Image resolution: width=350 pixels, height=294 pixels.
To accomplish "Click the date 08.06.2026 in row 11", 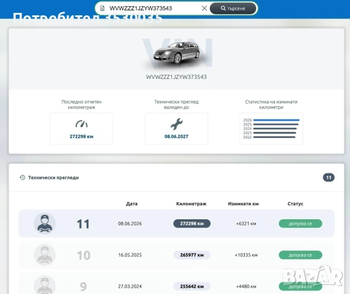I will coord(130,224).
